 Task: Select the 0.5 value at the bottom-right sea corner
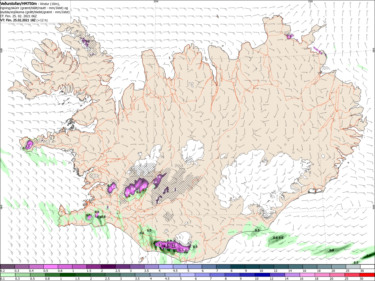point(356,263)
